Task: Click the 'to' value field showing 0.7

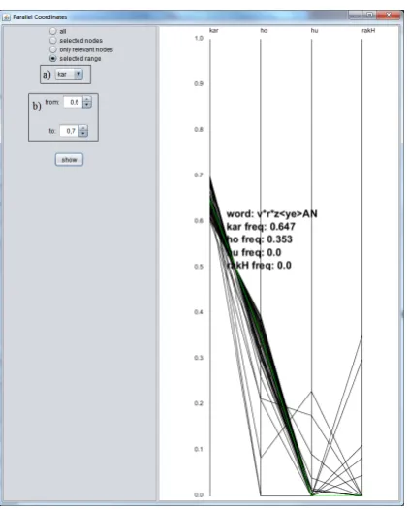Action: [70, 131]
